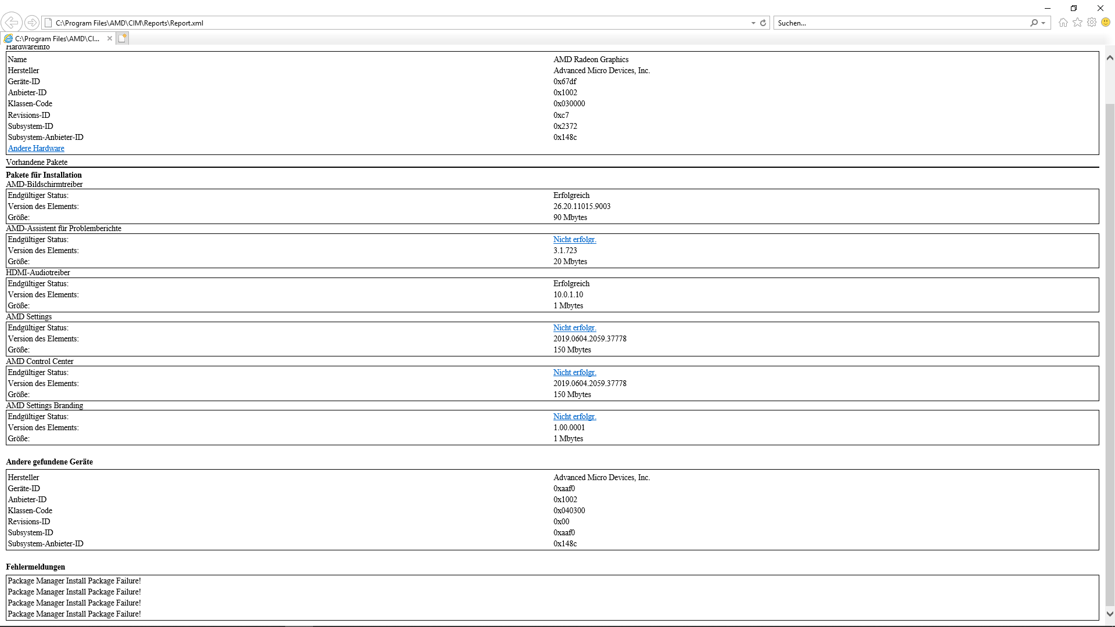
Task: Click inside the Suchen search field
Action: 900,23
